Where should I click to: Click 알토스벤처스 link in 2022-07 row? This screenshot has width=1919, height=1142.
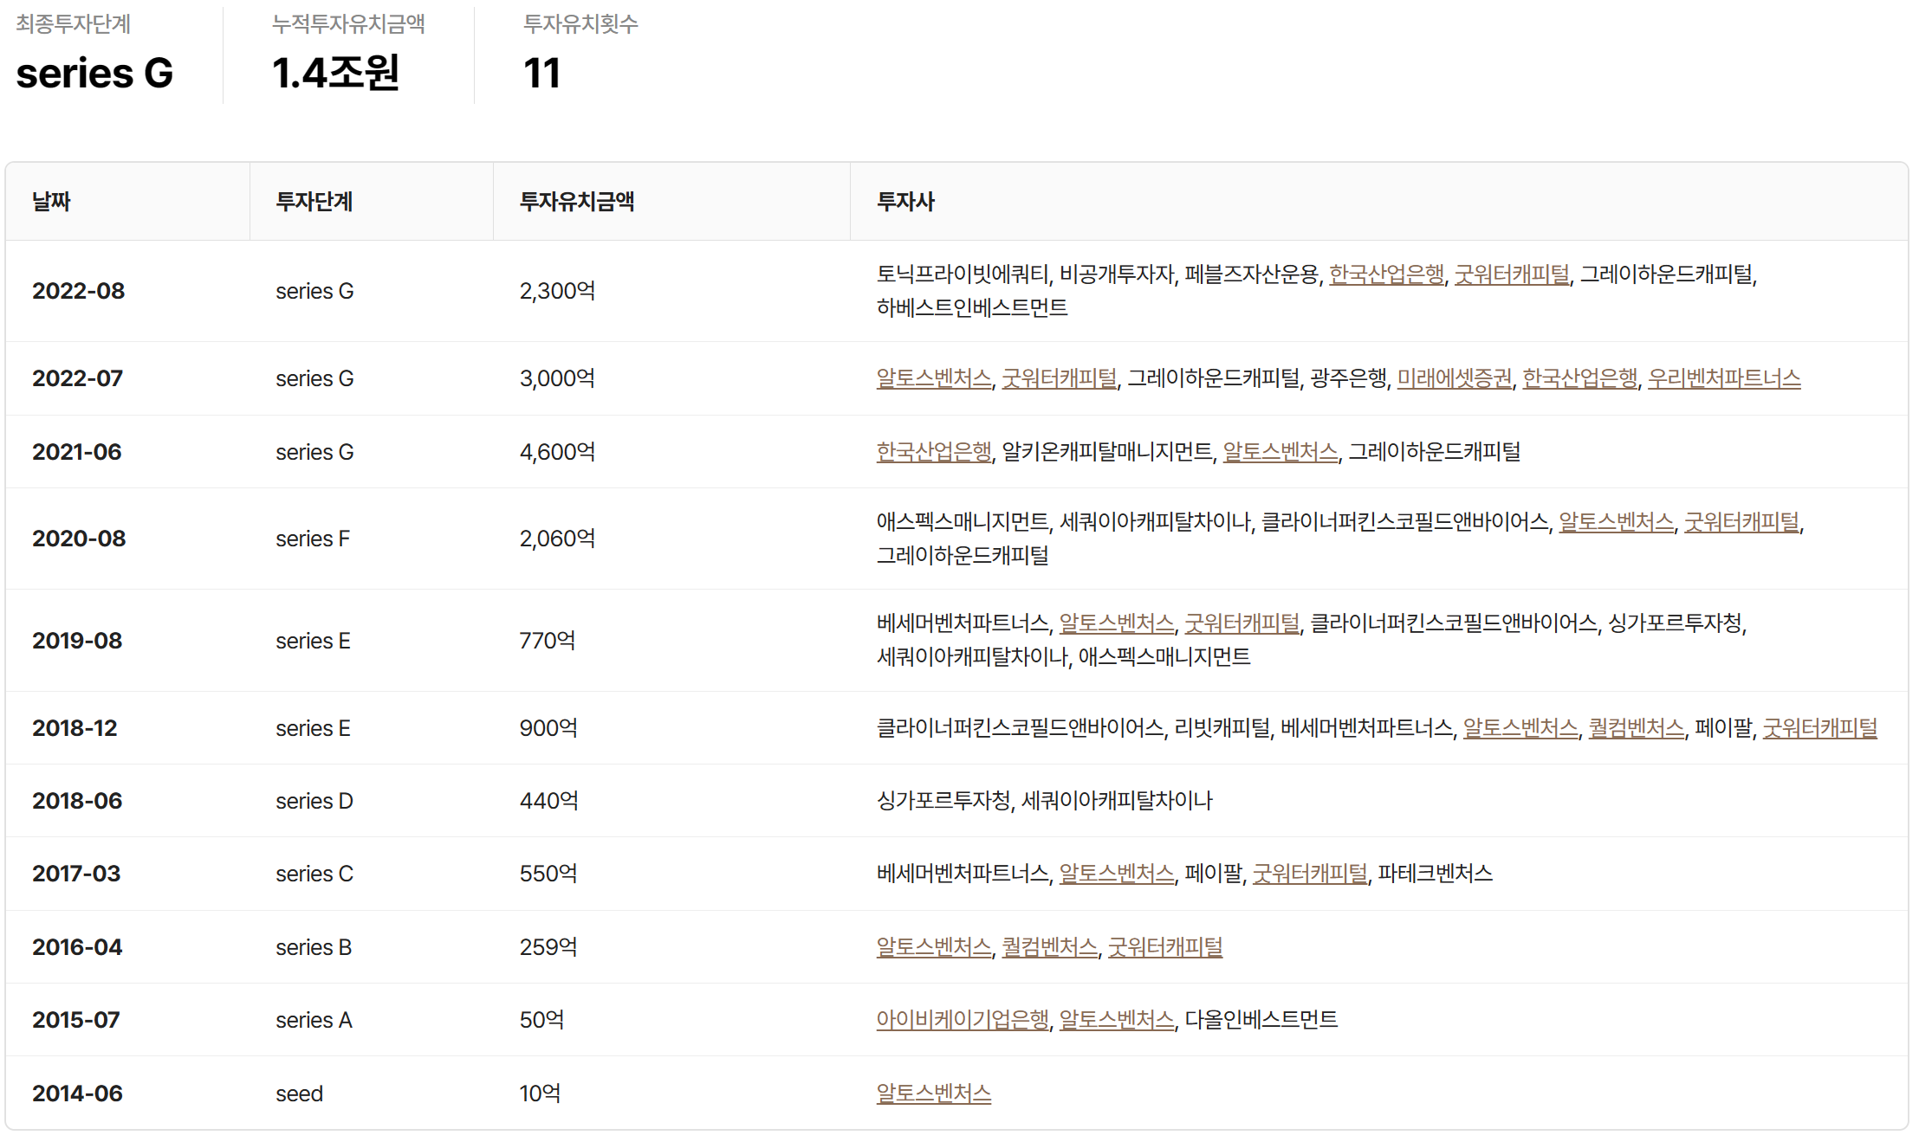[933, 378]
